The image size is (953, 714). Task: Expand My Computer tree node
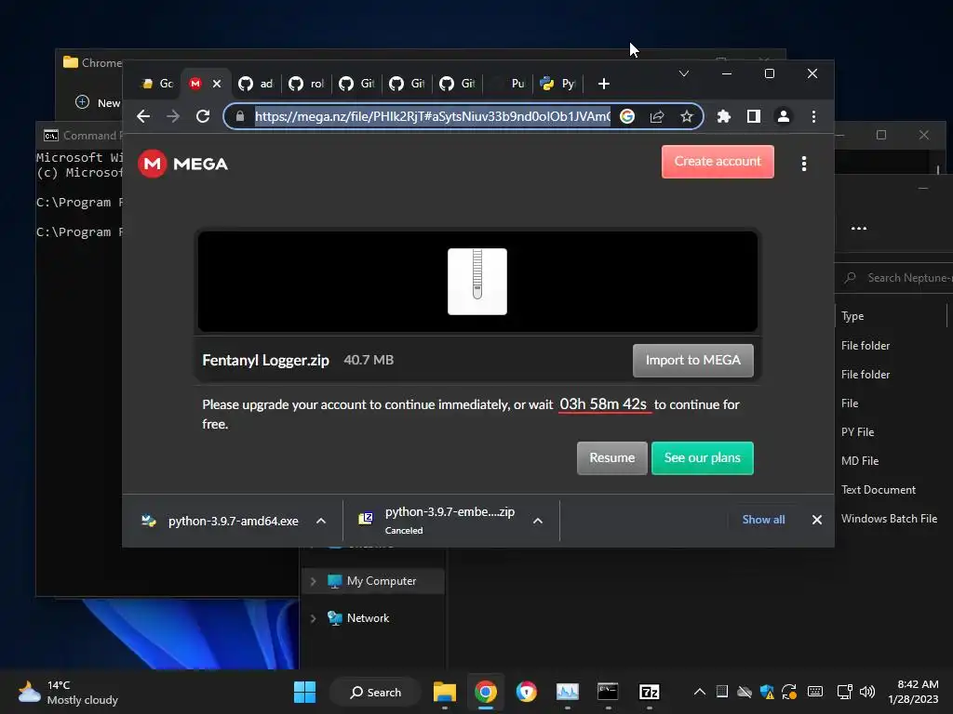(313, 582)
